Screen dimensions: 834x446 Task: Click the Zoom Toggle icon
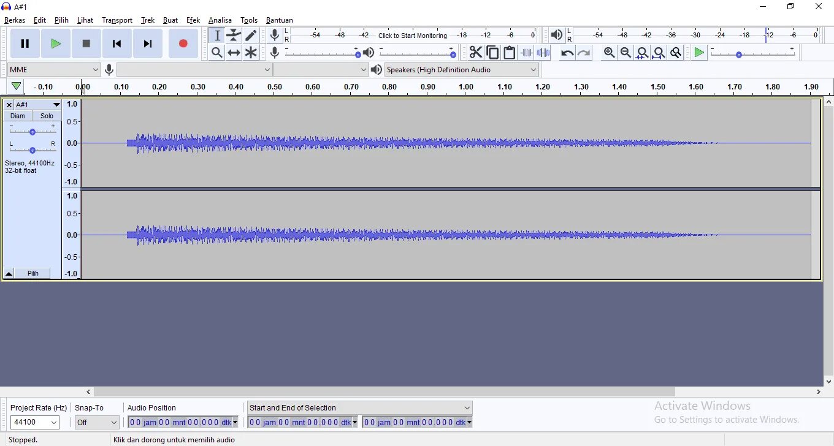[676, 53]
